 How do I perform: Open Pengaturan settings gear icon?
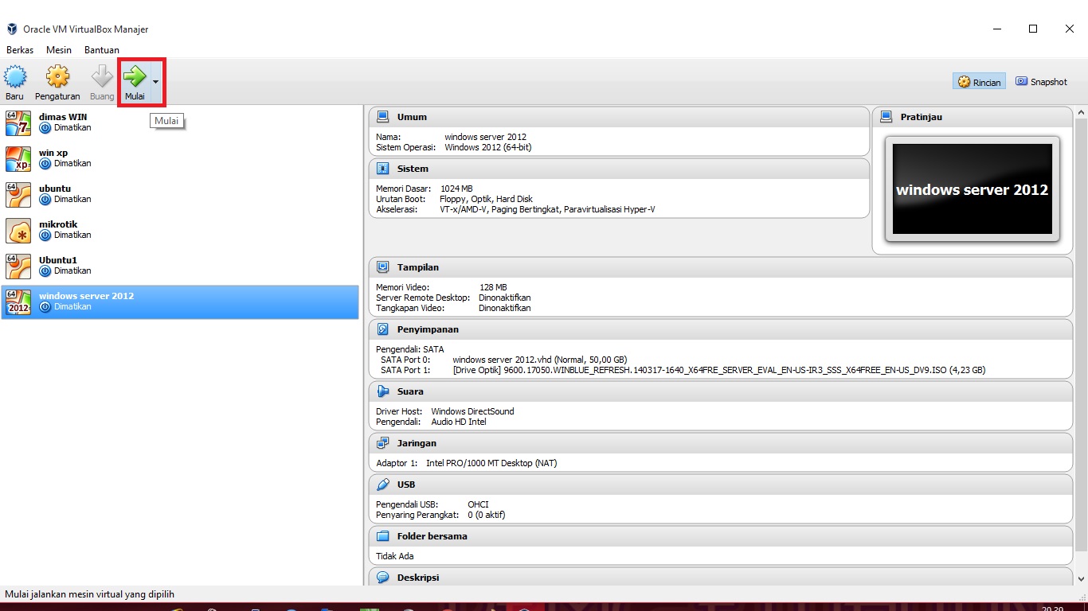[x=57, y=77]
